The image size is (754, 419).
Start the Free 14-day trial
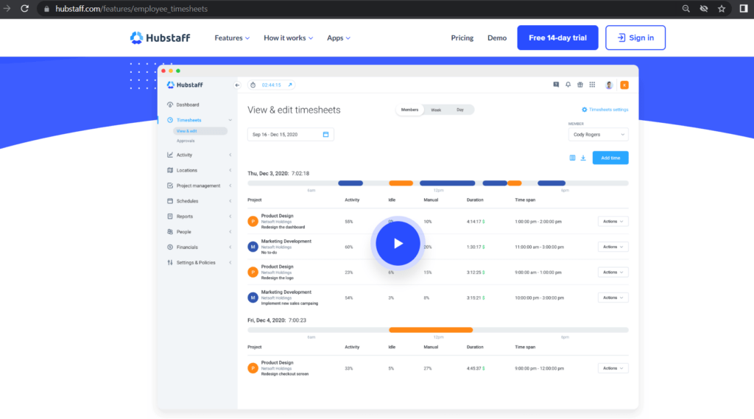tap(557, 38)
